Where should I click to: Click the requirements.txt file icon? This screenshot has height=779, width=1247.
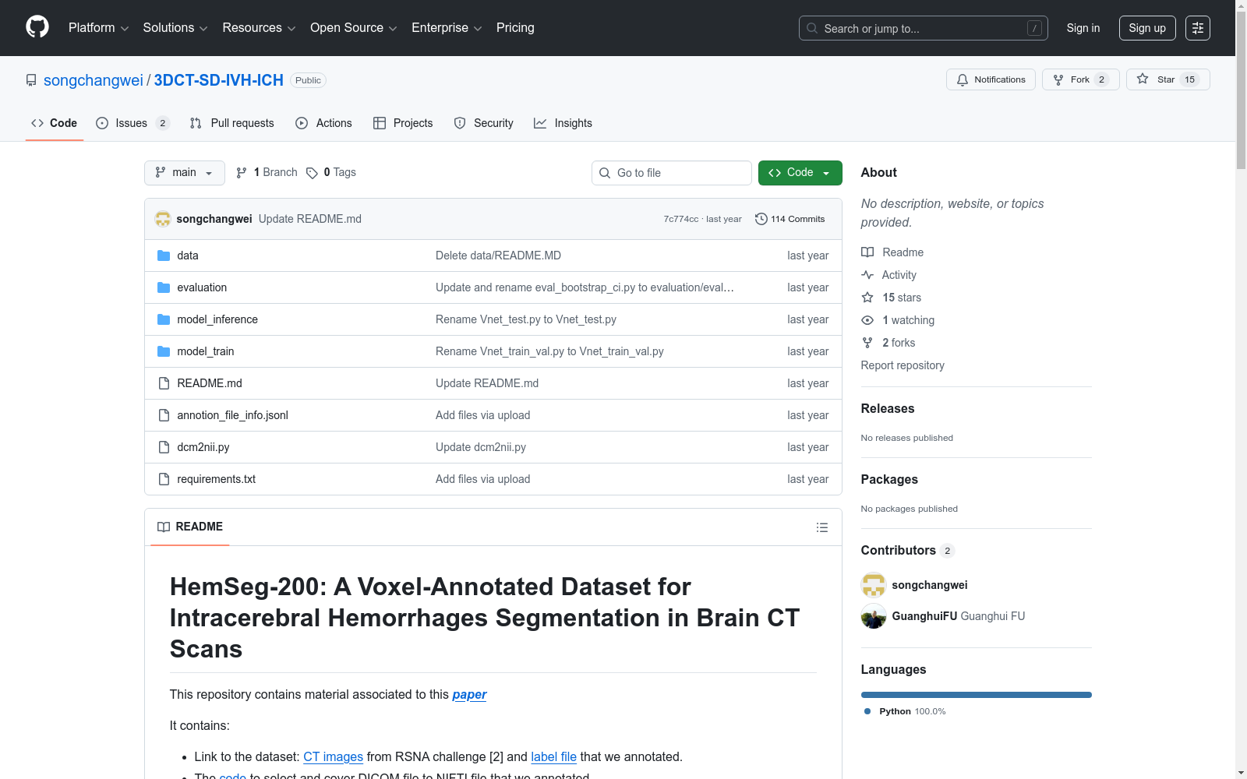pyautogui.click(x=164, y=479)
